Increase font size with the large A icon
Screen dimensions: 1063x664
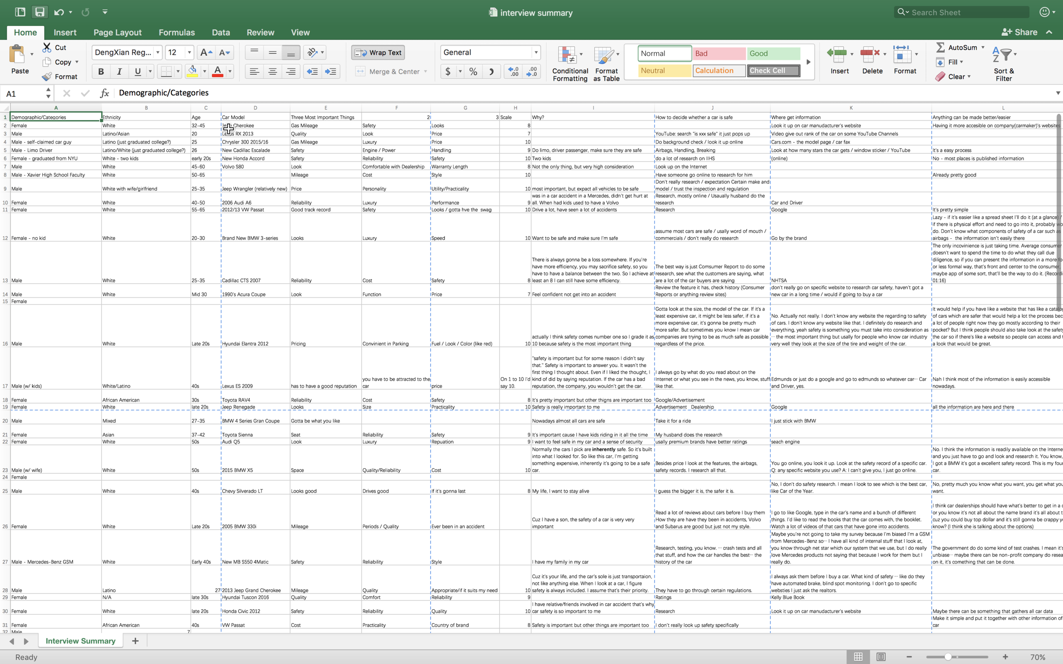(x=206, y=53)
